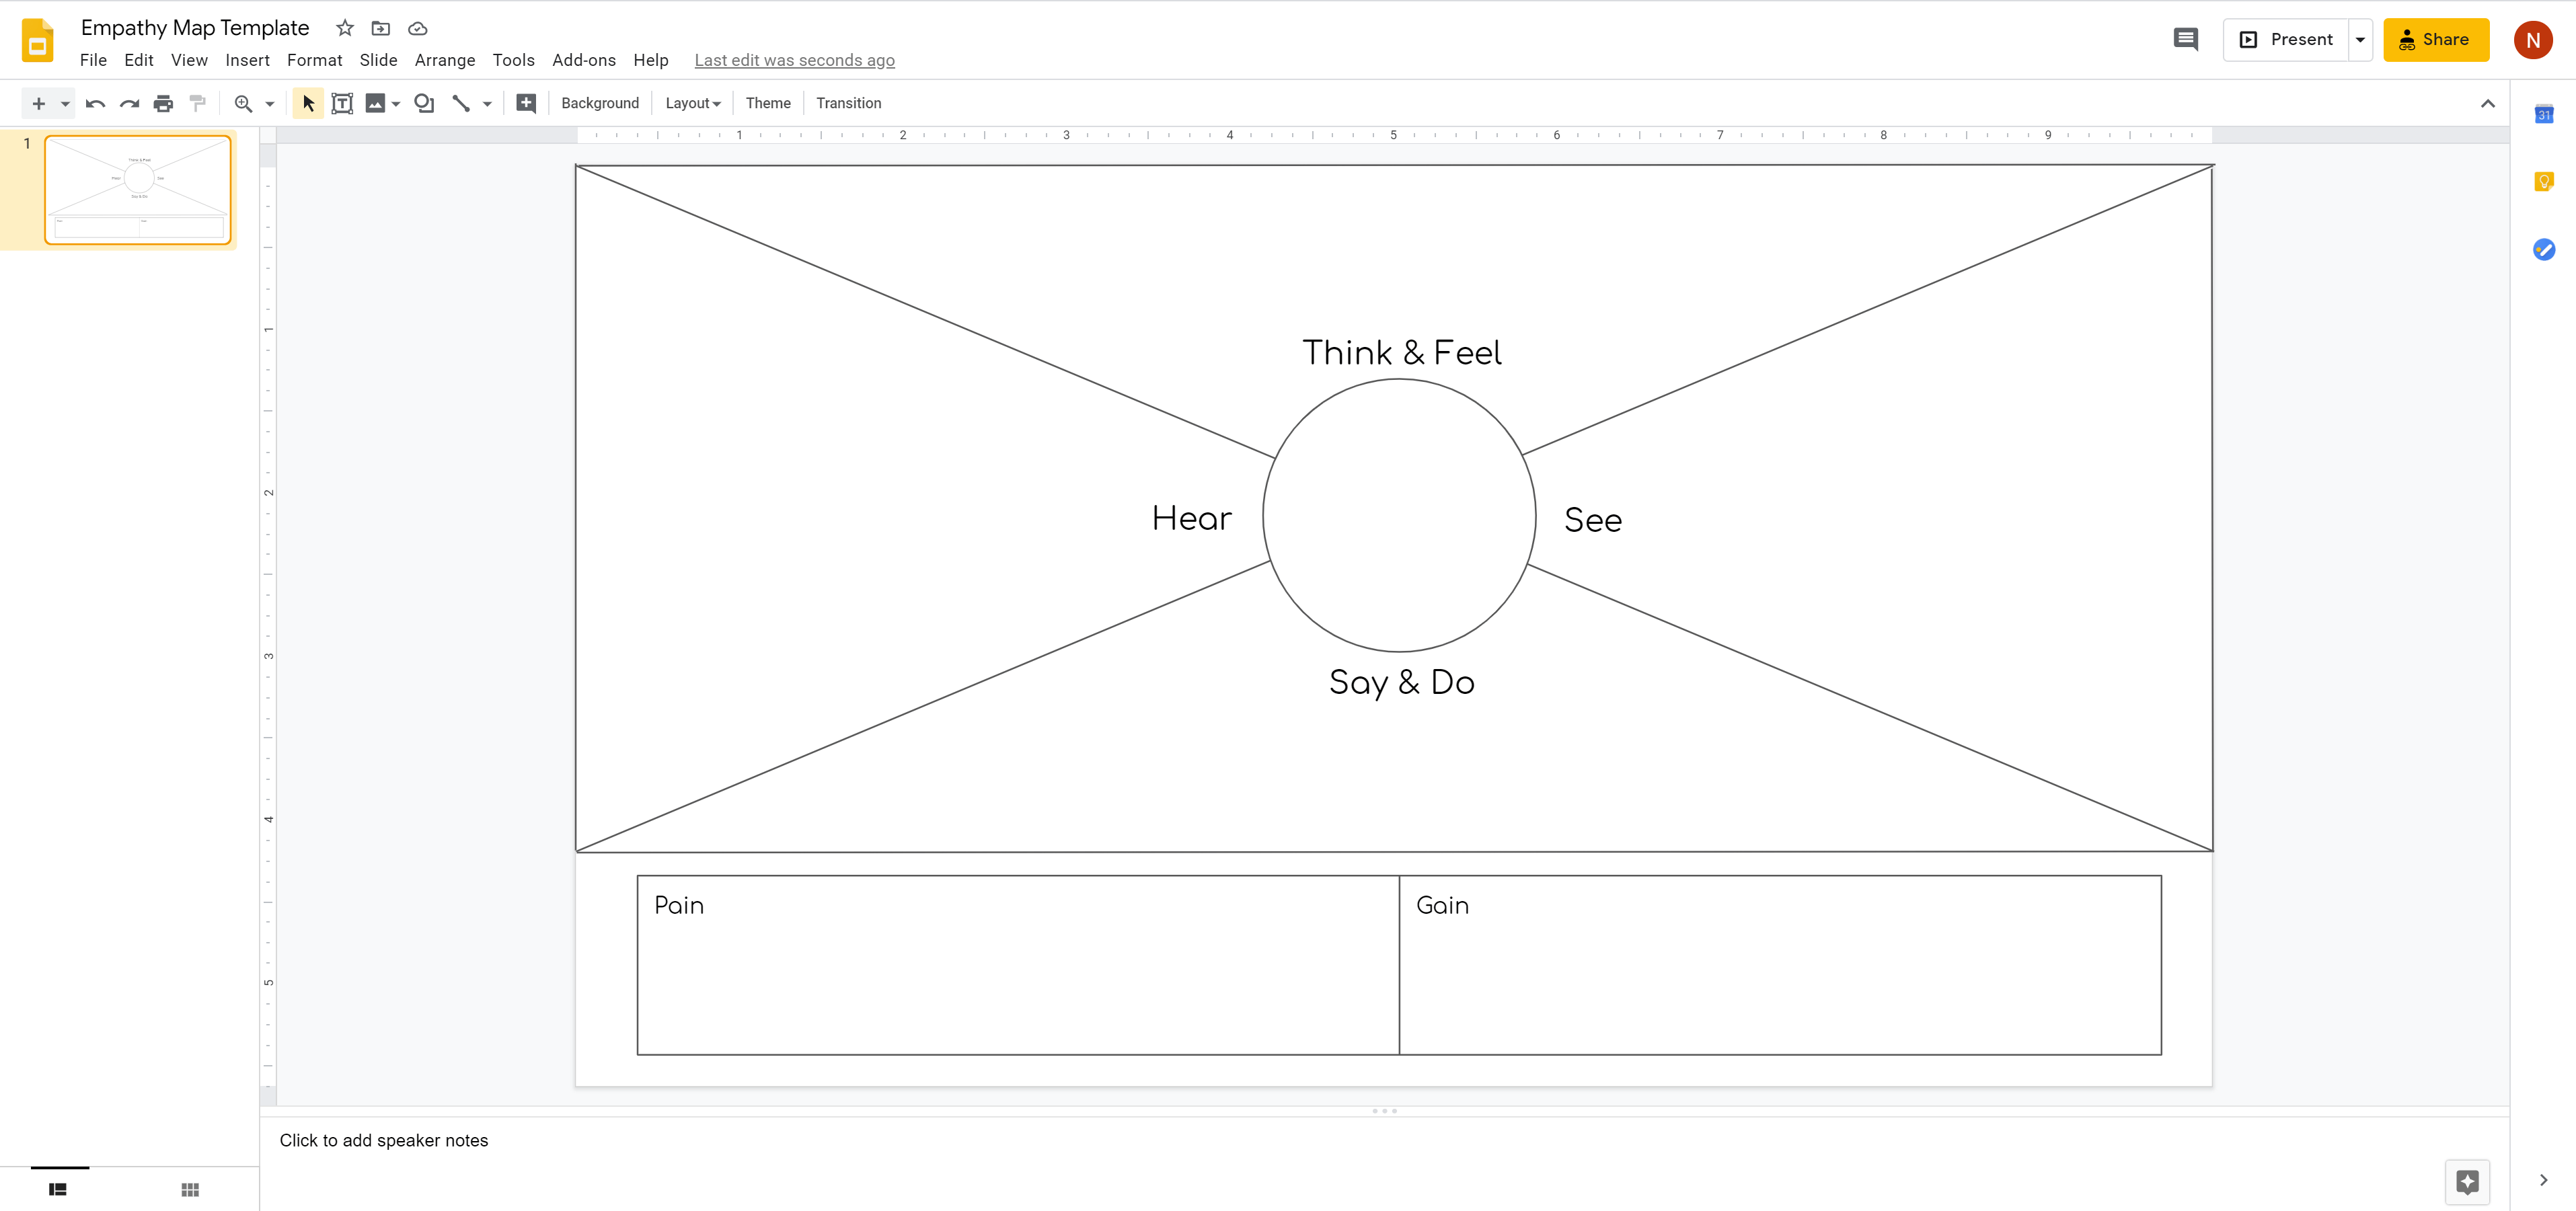Open the Line type dropdown arrow
This screenshot has height=1211, width=2576.
[487, 103]
